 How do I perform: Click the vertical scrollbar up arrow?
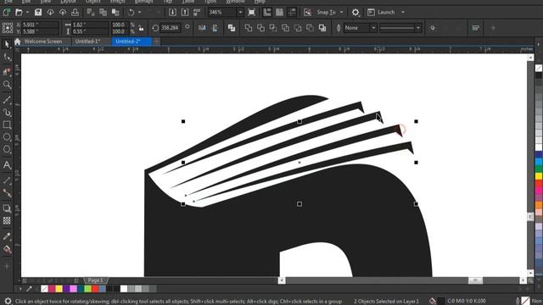[530, 58]
